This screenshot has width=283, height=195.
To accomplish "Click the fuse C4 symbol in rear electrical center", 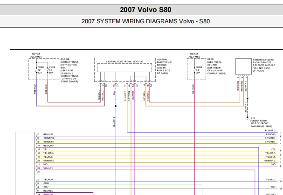I will point(194,70).
